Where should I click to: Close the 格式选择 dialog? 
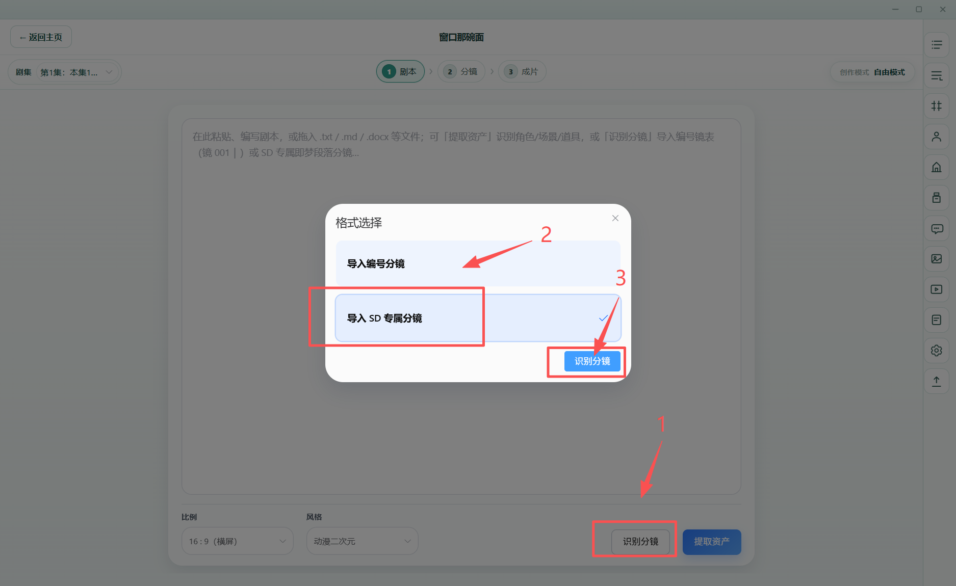click(x=615, y=218)
